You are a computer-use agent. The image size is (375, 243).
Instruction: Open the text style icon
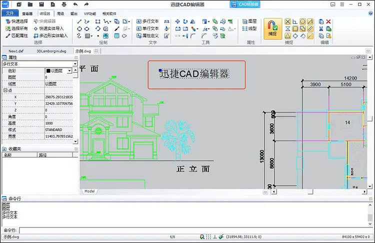tap(166, 29)
